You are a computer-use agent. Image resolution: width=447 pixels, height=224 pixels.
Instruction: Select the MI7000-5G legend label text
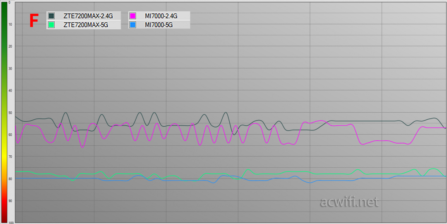pos(159,25)
